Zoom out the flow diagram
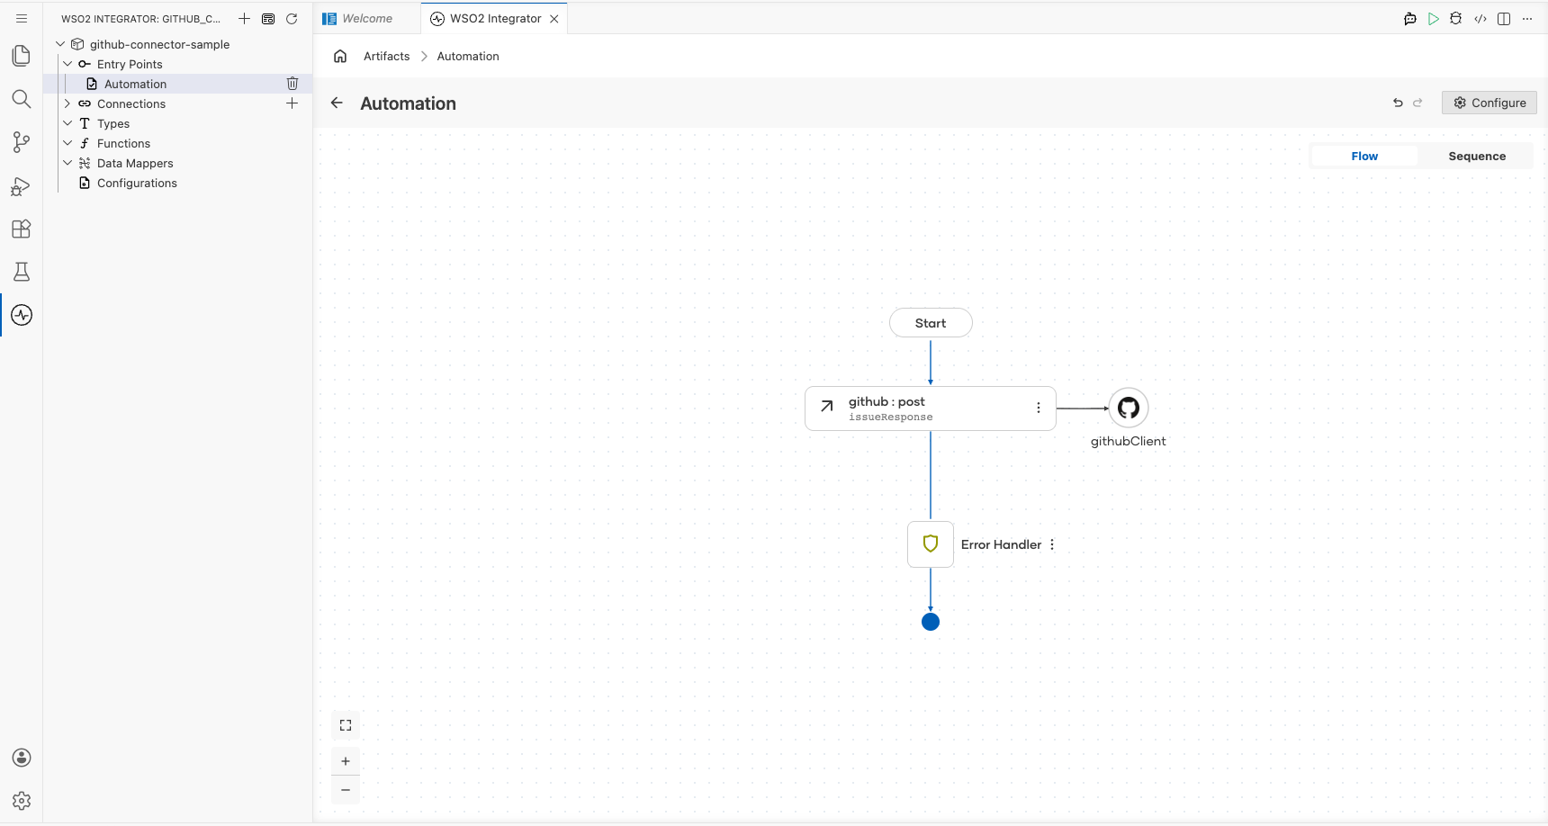 pos(346,790)
